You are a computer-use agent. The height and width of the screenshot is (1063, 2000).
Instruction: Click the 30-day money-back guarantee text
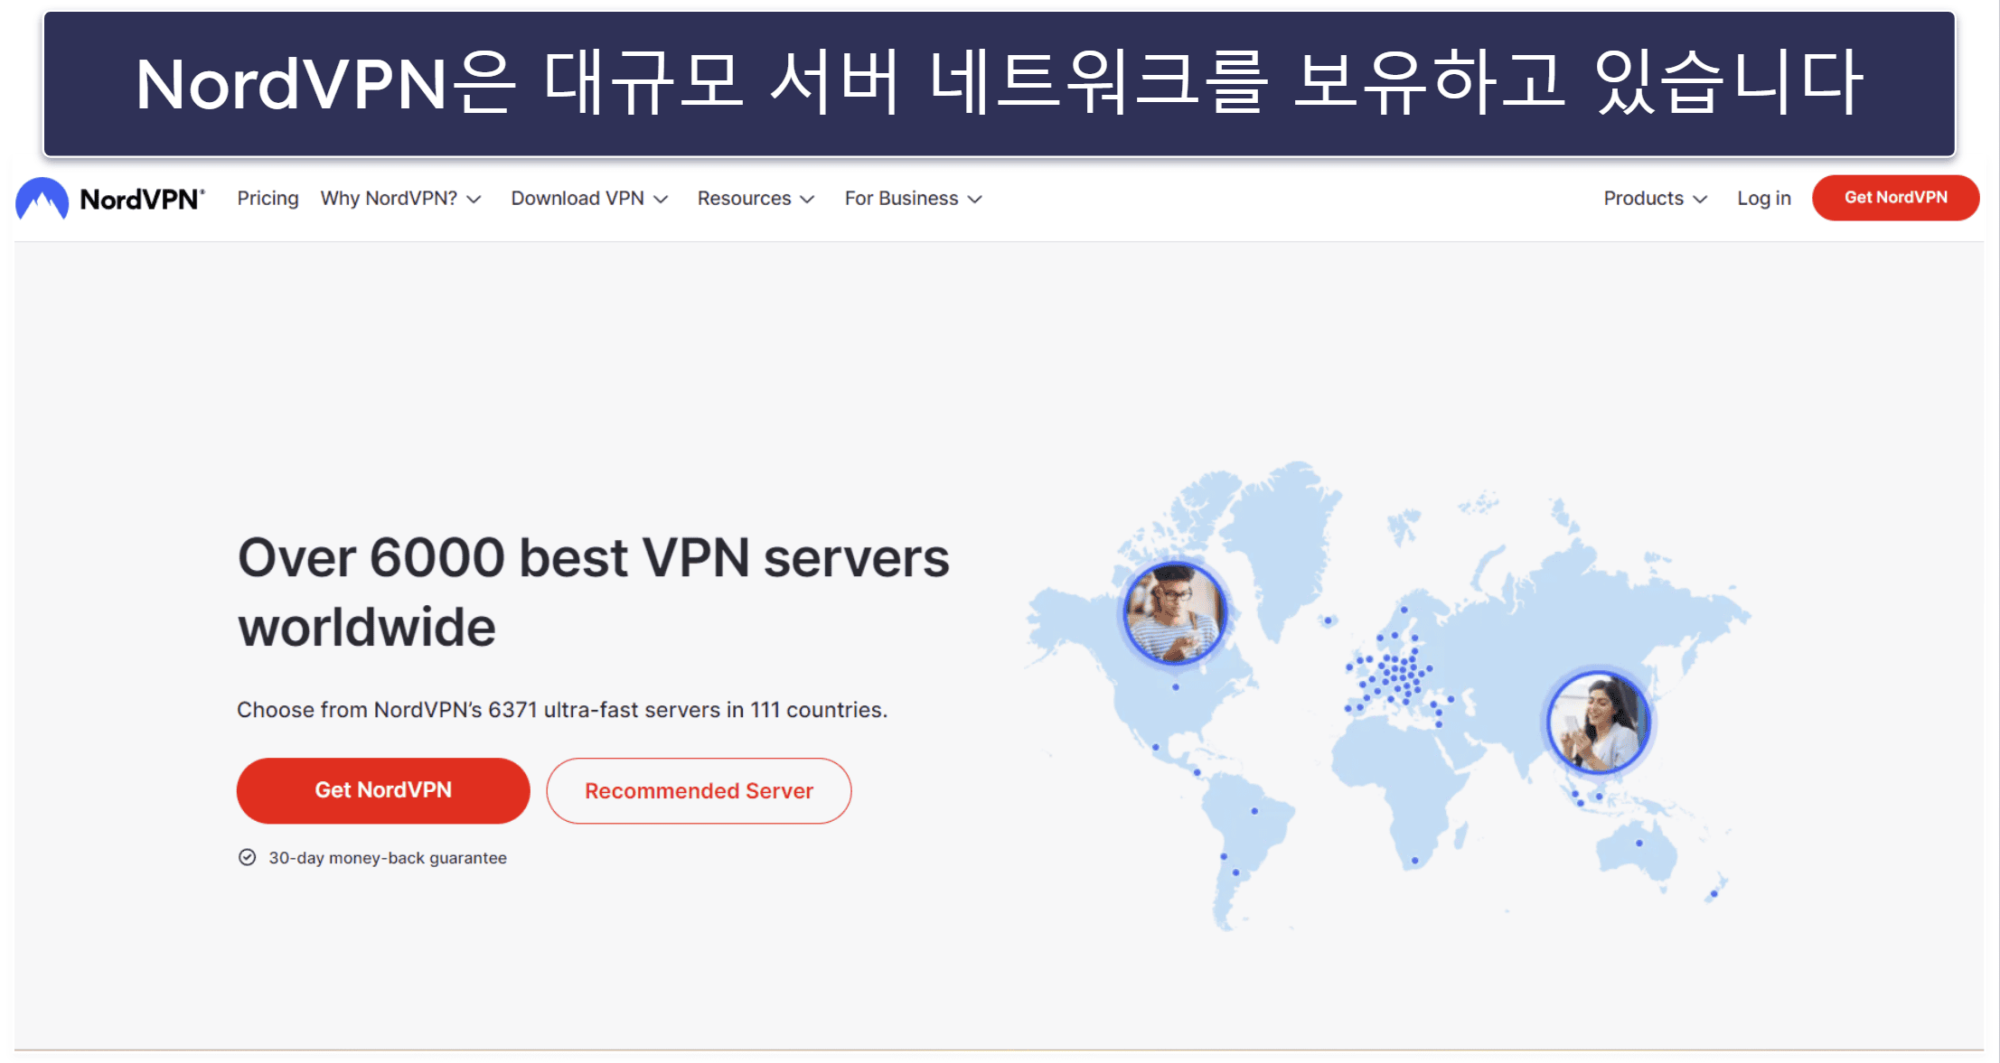pyautogui.click(x=388, y=858)
